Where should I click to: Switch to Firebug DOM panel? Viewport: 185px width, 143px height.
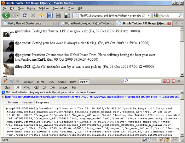[x=73, y=82]
